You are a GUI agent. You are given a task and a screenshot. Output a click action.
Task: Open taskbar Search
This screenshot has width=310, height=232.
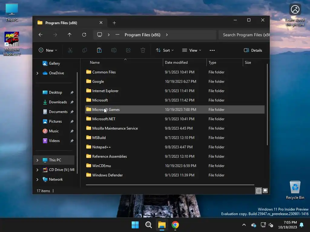pos(148,225)
